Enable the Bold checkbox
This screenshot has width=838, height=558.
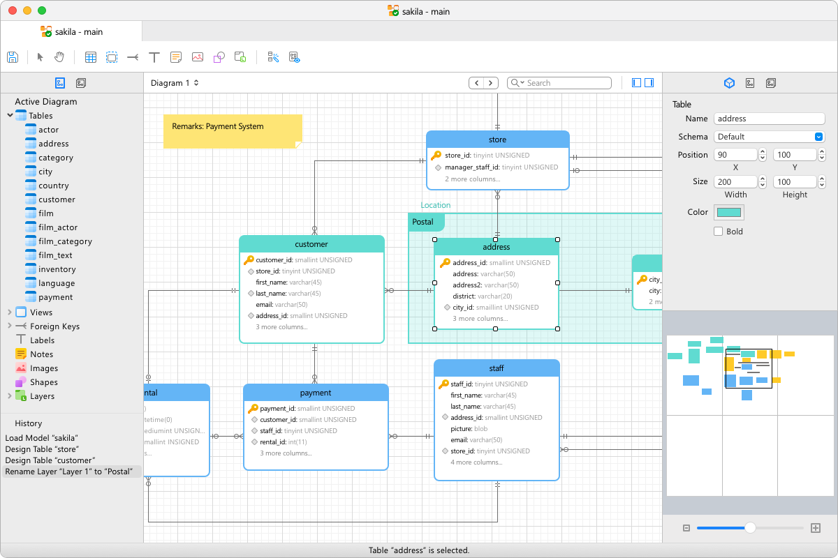[x=718, y=232]
